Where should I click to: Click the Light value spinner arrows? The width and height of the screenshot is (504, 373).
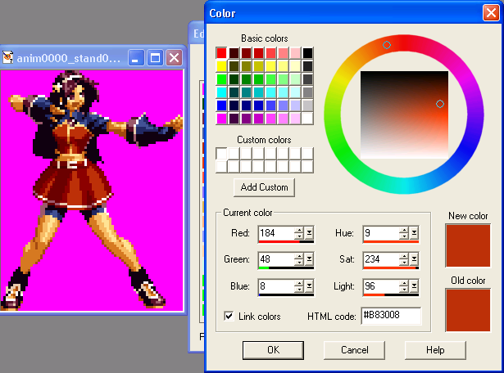tap(404, 285)
